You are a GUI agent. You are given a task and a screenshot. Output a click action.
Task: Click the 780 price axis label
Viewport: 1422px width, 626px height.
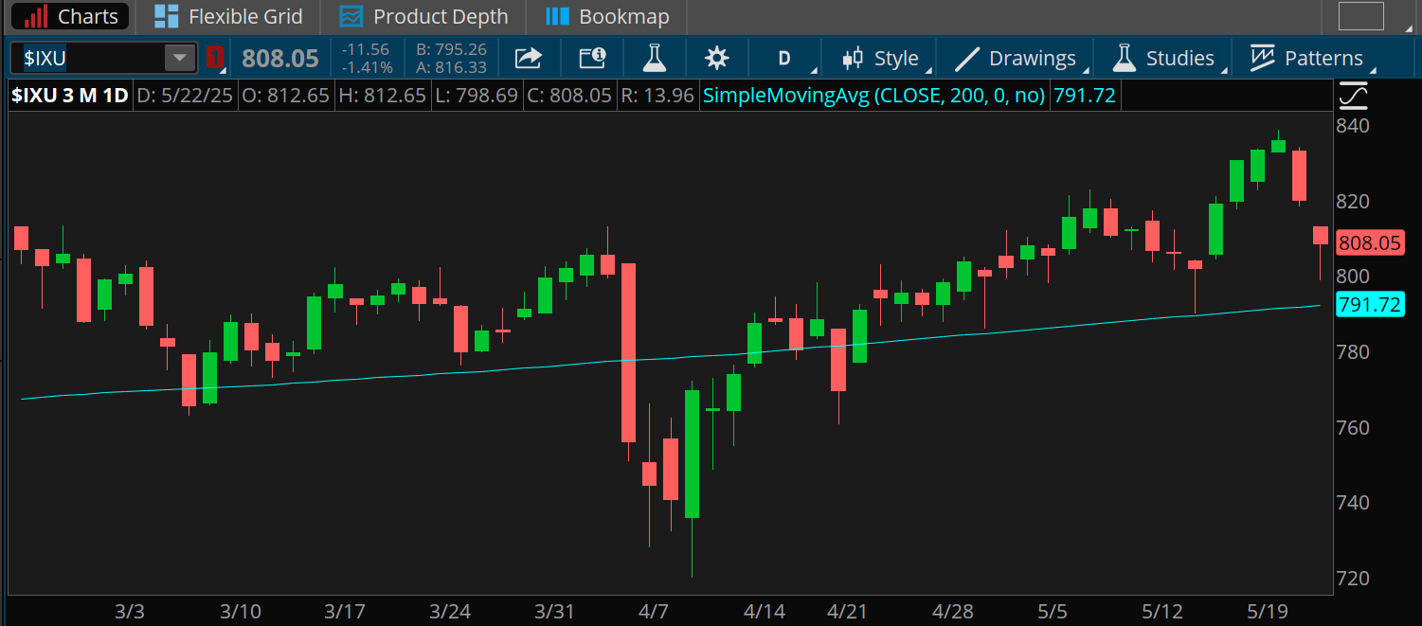[1355, 352]
